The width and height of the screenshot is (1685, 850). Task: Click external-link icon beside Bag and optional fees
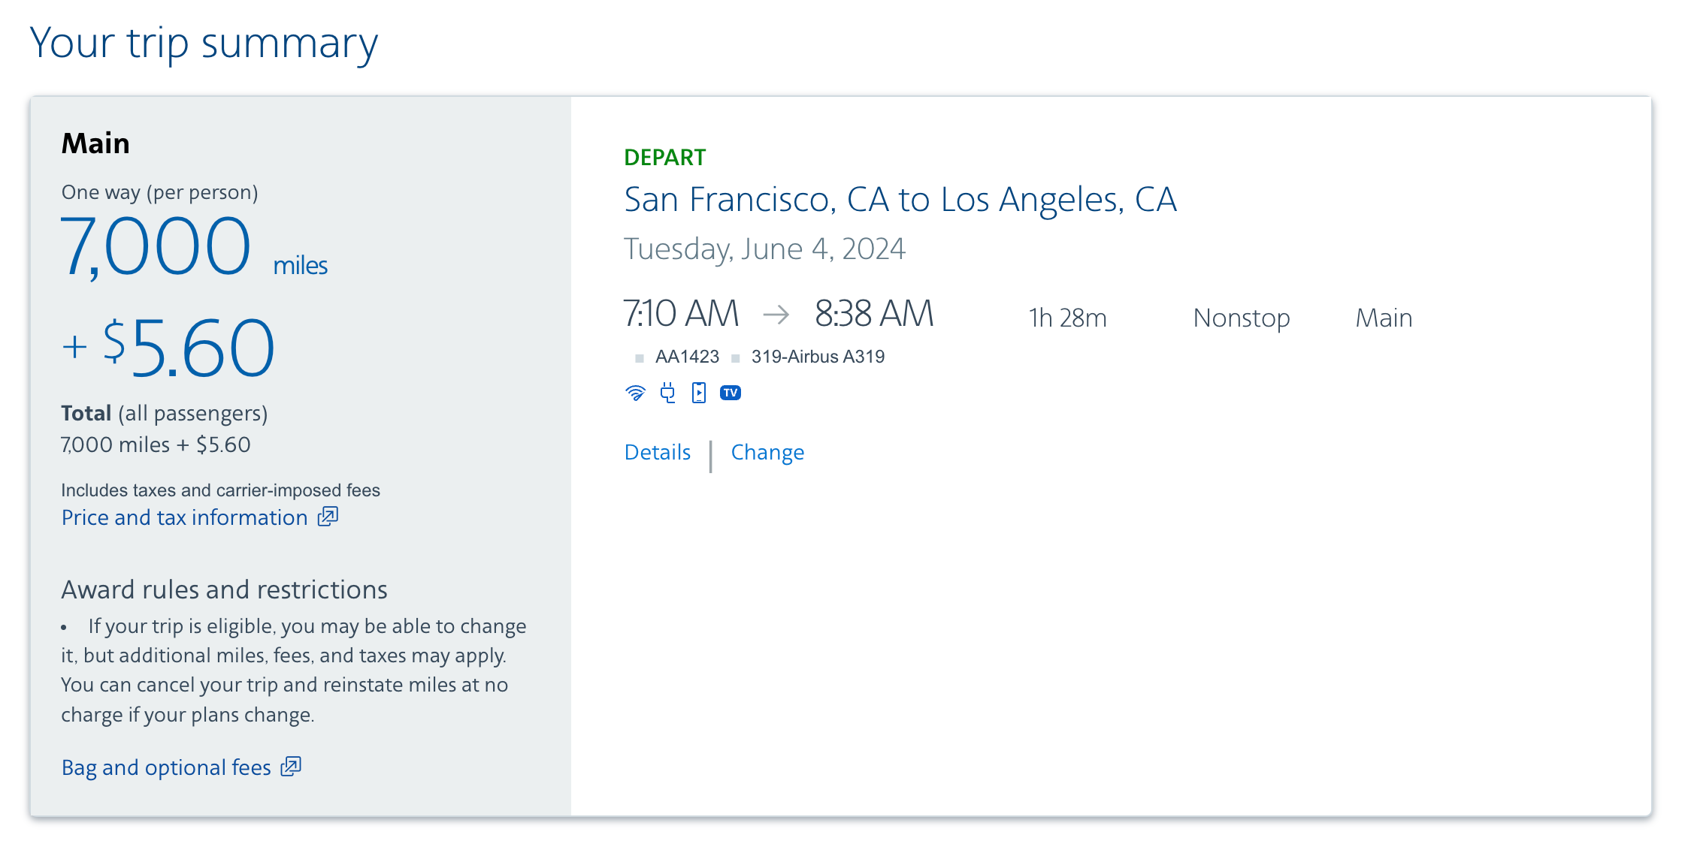tap(291, 767)
